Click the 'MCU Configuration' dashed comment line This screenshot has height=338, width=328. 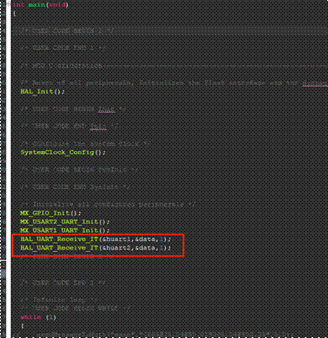click(174, 65)
